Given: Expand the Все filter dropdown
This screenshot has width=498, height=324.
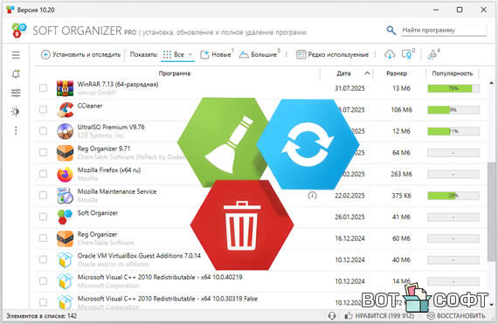Looking at the screenshot, I should coord(177,54).
